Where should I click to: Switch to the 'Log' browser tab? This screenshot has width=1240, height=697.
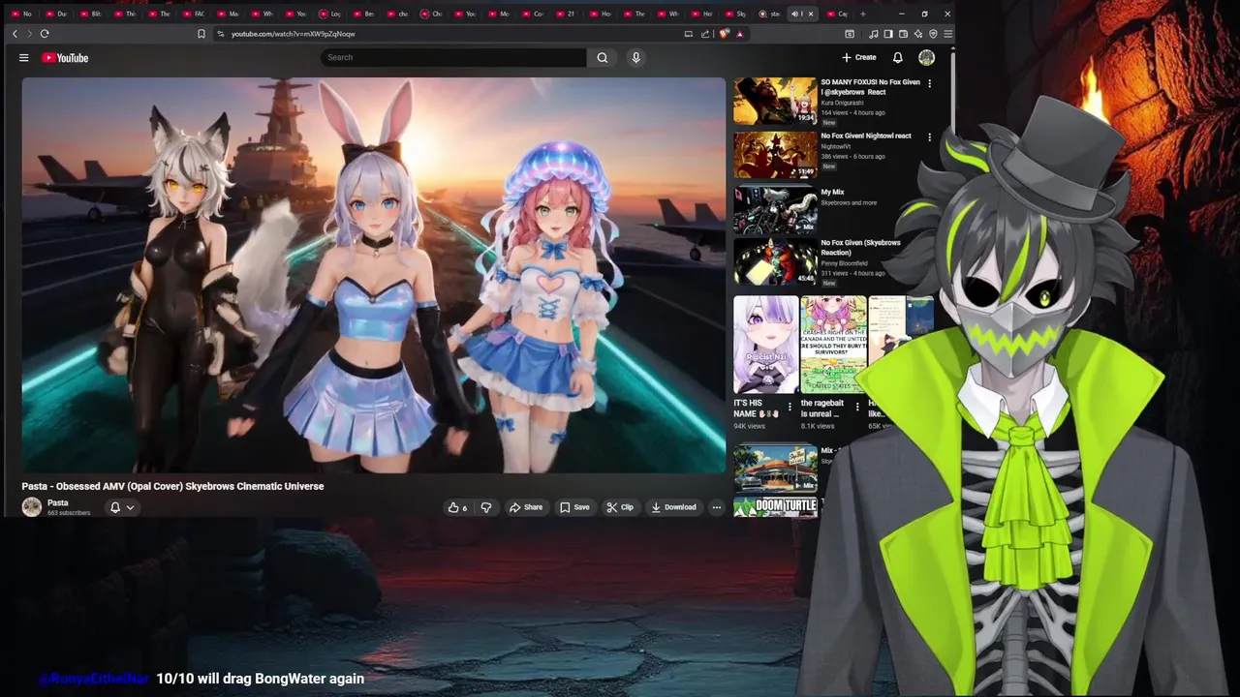pos(330,14)
